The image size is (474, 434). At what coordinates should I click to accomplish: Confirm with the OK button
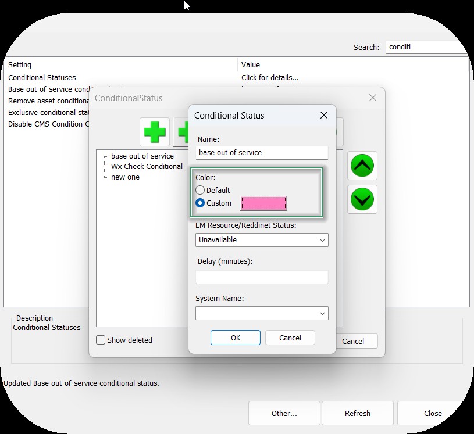click(235, 338)
